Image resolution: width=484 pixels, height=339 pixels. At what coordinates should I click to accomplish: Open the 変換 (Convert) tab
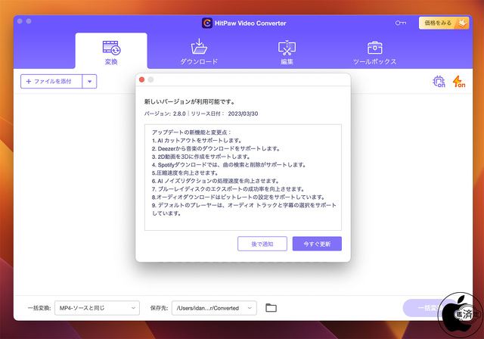(x=111, y=51)
